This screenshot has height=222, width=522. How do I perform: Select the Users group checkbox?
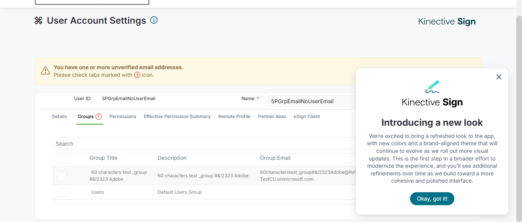pos(62,193)
